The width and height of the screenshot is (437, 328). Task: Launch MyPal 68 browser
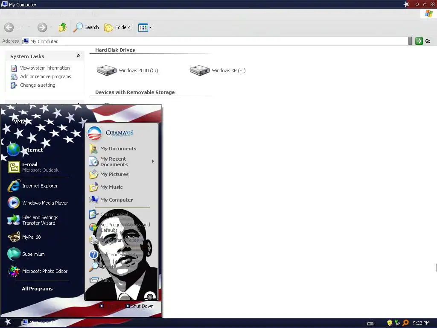point(24,237)
